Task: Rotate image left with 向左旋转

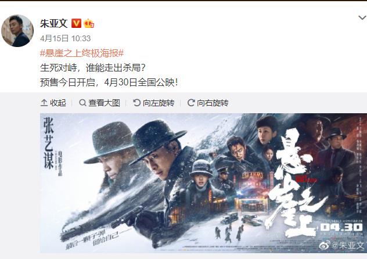Action: coord(153,103)
